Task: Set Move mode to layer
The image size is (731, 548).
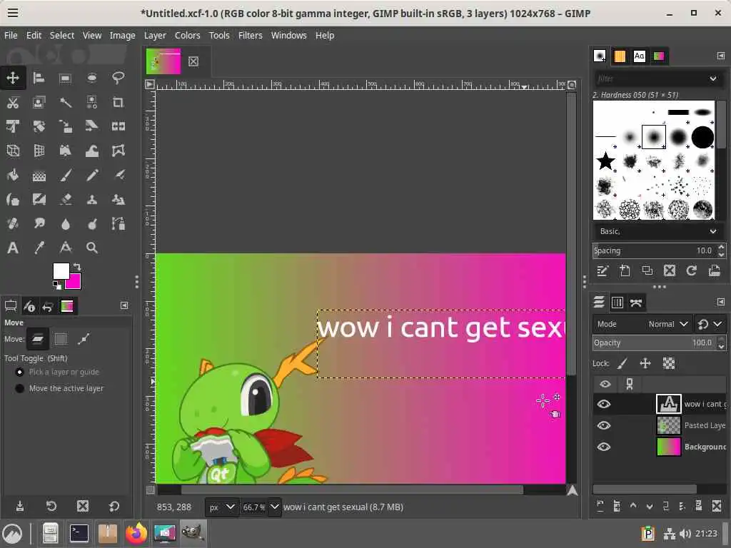Action: (x=37, y=339)
